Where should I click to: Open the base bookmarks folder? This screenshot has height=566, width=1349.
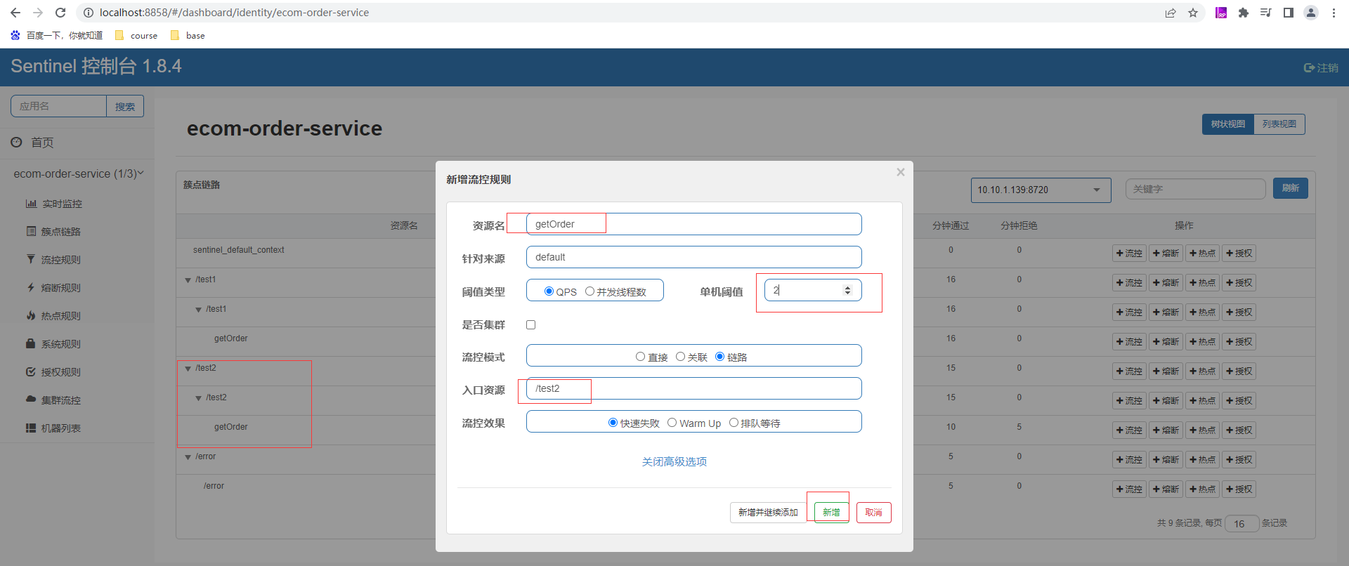point(188,35)
